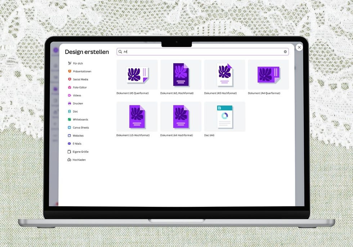The height and width of the screenshot is (247, 353).
Task: Choose Hochladen option
Action: 79,160
